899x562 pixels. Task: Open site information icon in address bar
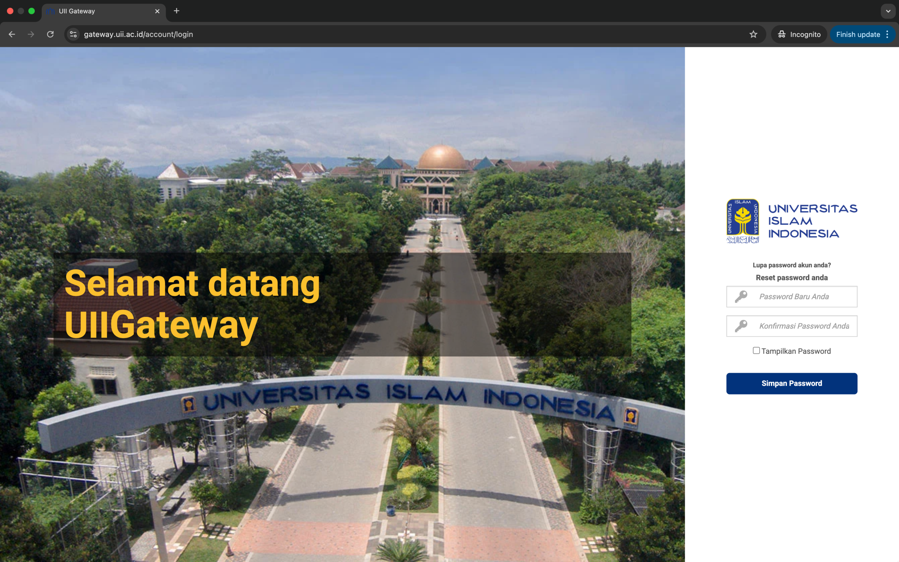click(73, 34)
